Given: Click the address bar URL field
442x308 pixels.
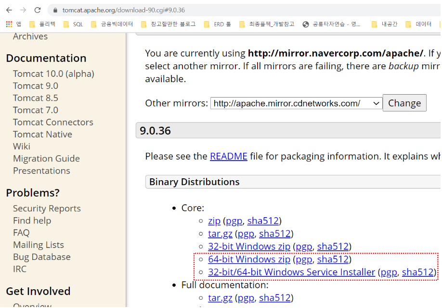Looking at the screenshot, I should (245, 10).
